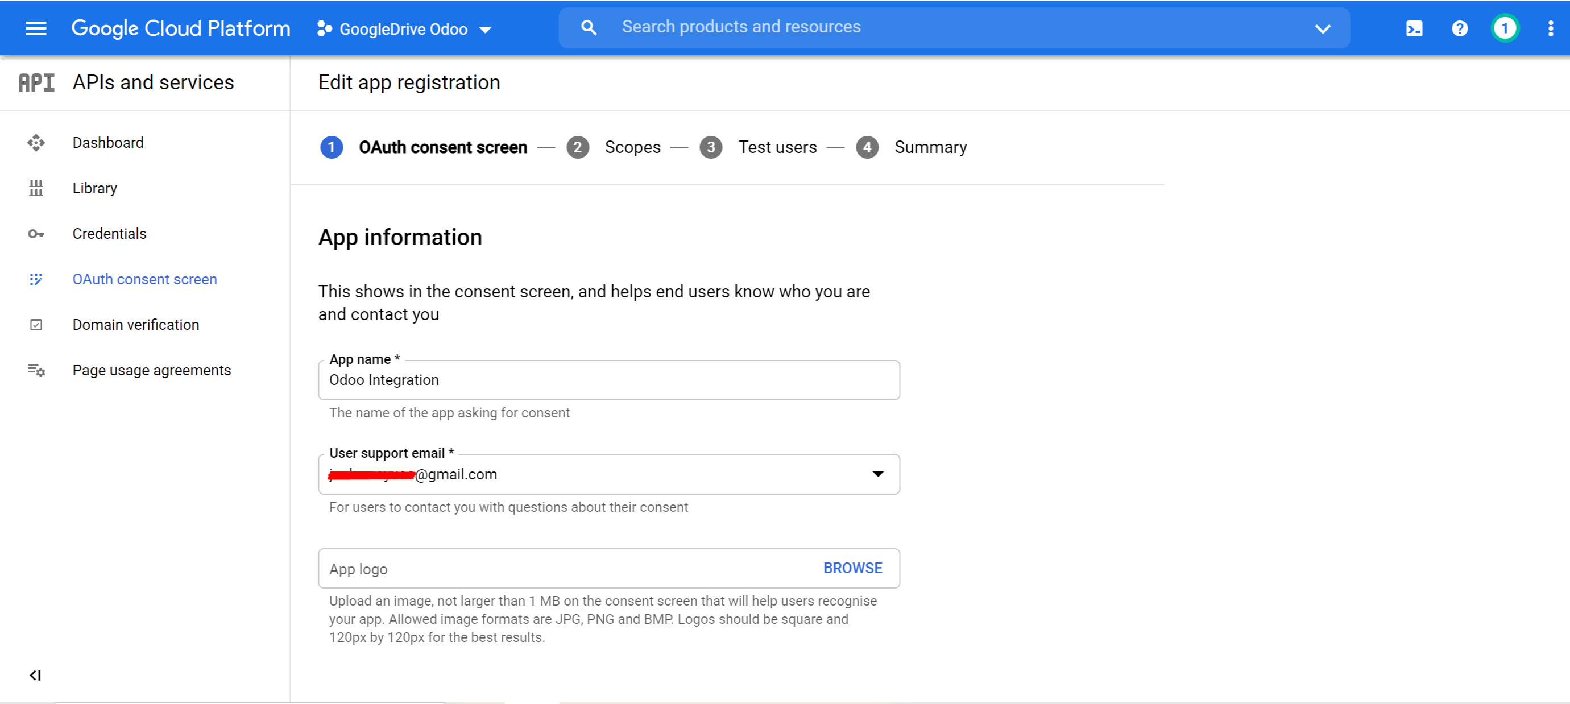Click BROWSE to upload app logo
The width and height of the screenshot is (1570, 704).
pyautogui.click(x=852, y=569)
